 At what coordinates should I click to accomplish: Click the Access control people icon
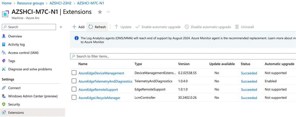[x=4, y=53]
